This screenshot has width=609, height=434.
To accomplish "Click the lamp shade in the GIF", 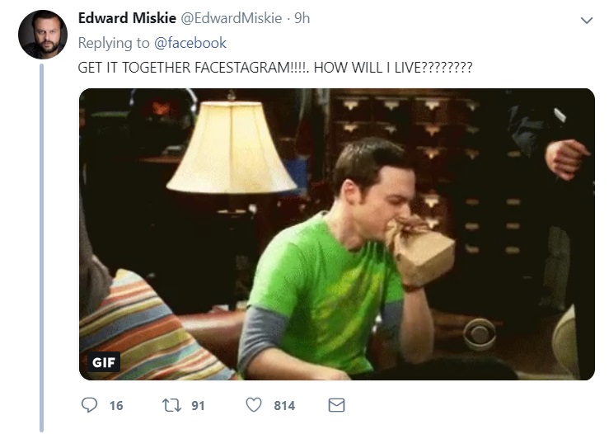I will 232,148.
